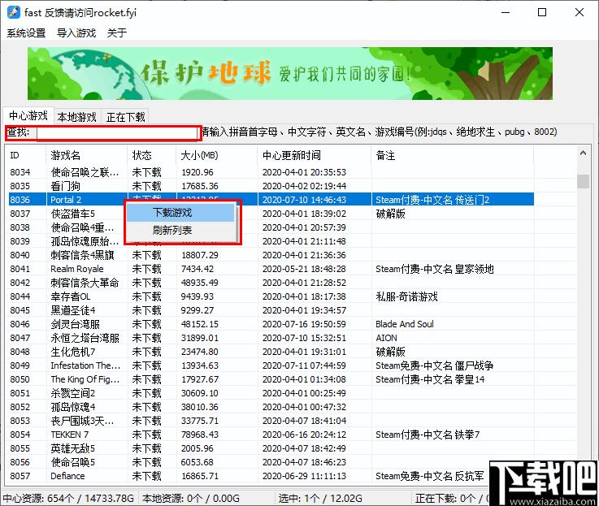Image resolution: width=599 pixels, height=506 pixels.
Task: Minimize the fast window
Action: (506, 13)
